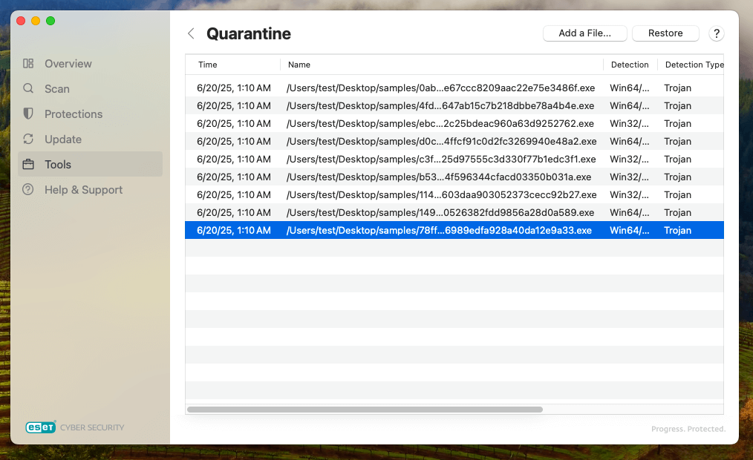Viewport: 753px width, 460px height.
Task: Open the Overview section
Action: point(91,63)
